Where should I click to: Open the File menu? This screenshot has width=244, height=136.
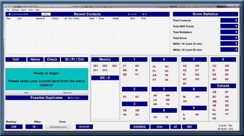pos(7,10)
